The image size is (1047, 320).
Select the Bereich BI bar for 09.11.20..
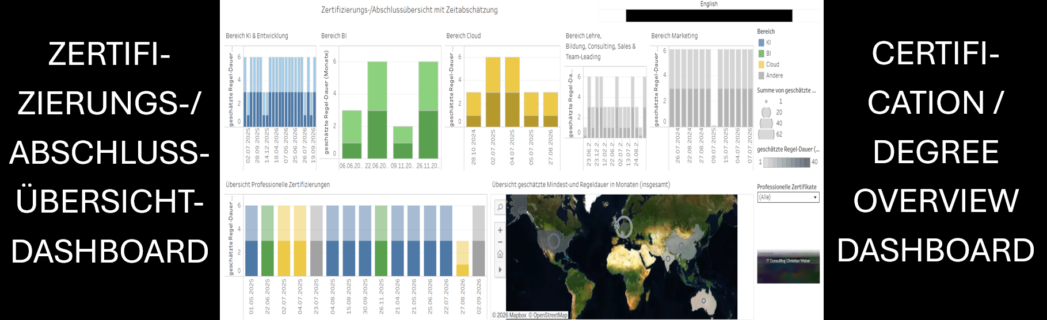pos(403,142)
